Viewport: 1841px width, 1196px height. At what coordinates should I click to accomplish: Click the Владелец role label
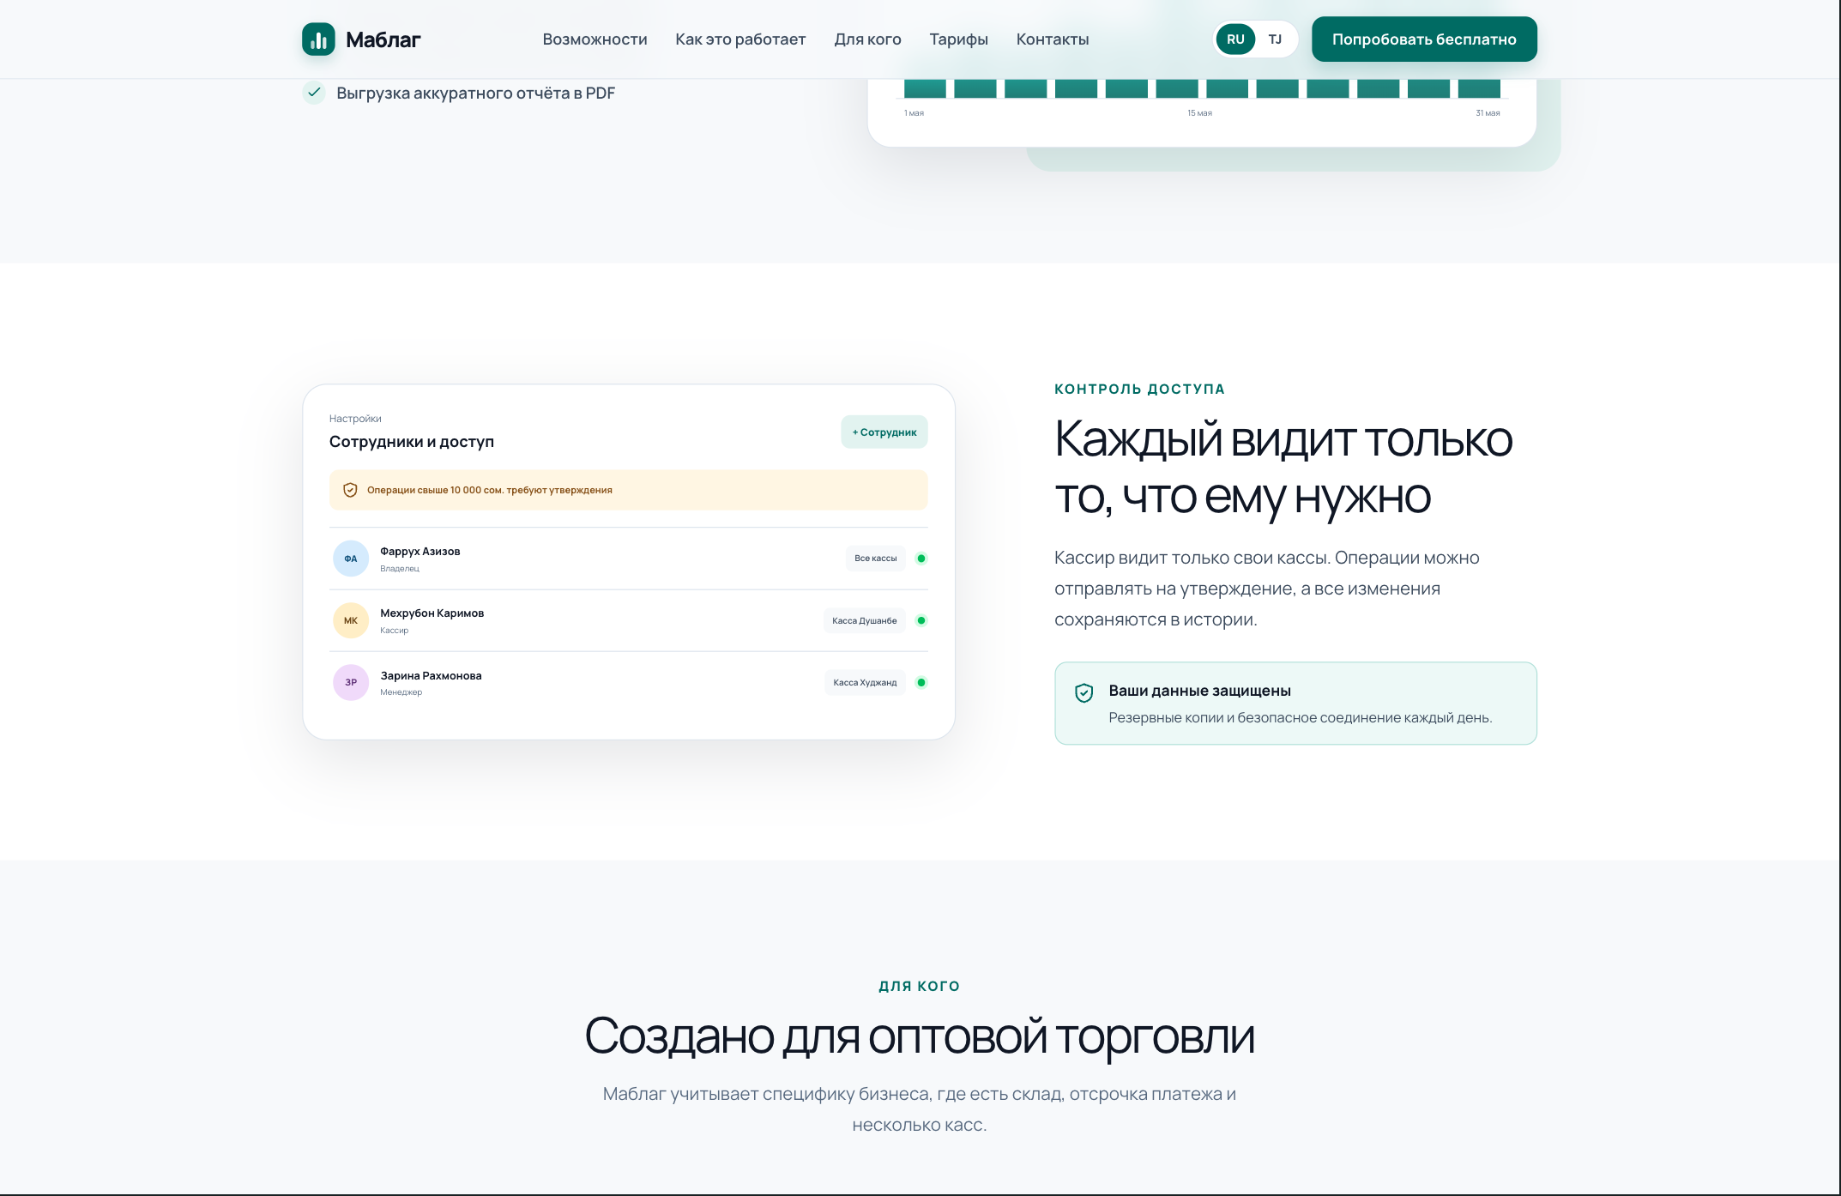tap(400, 569)
